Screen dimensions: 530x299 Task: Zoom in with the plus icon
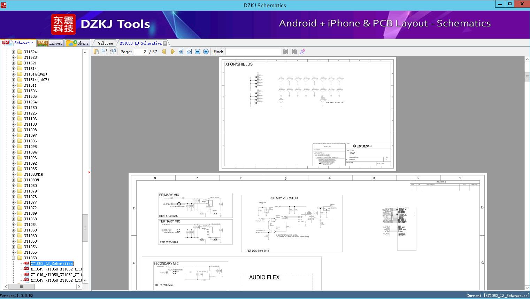tap(206, 52)
